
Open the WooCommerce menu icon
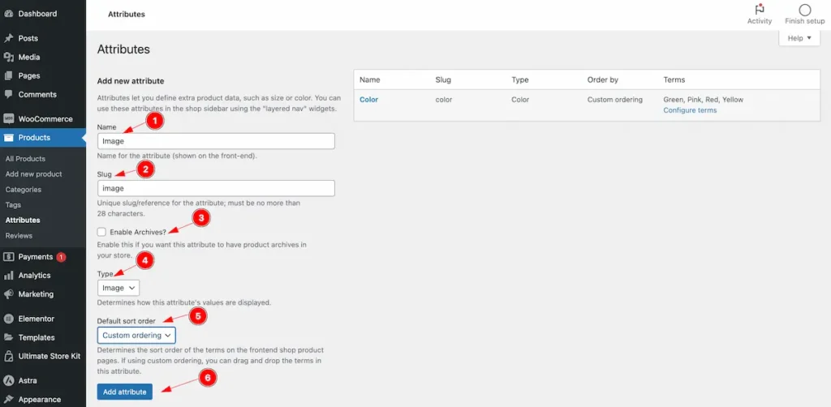tap(8, 119)
